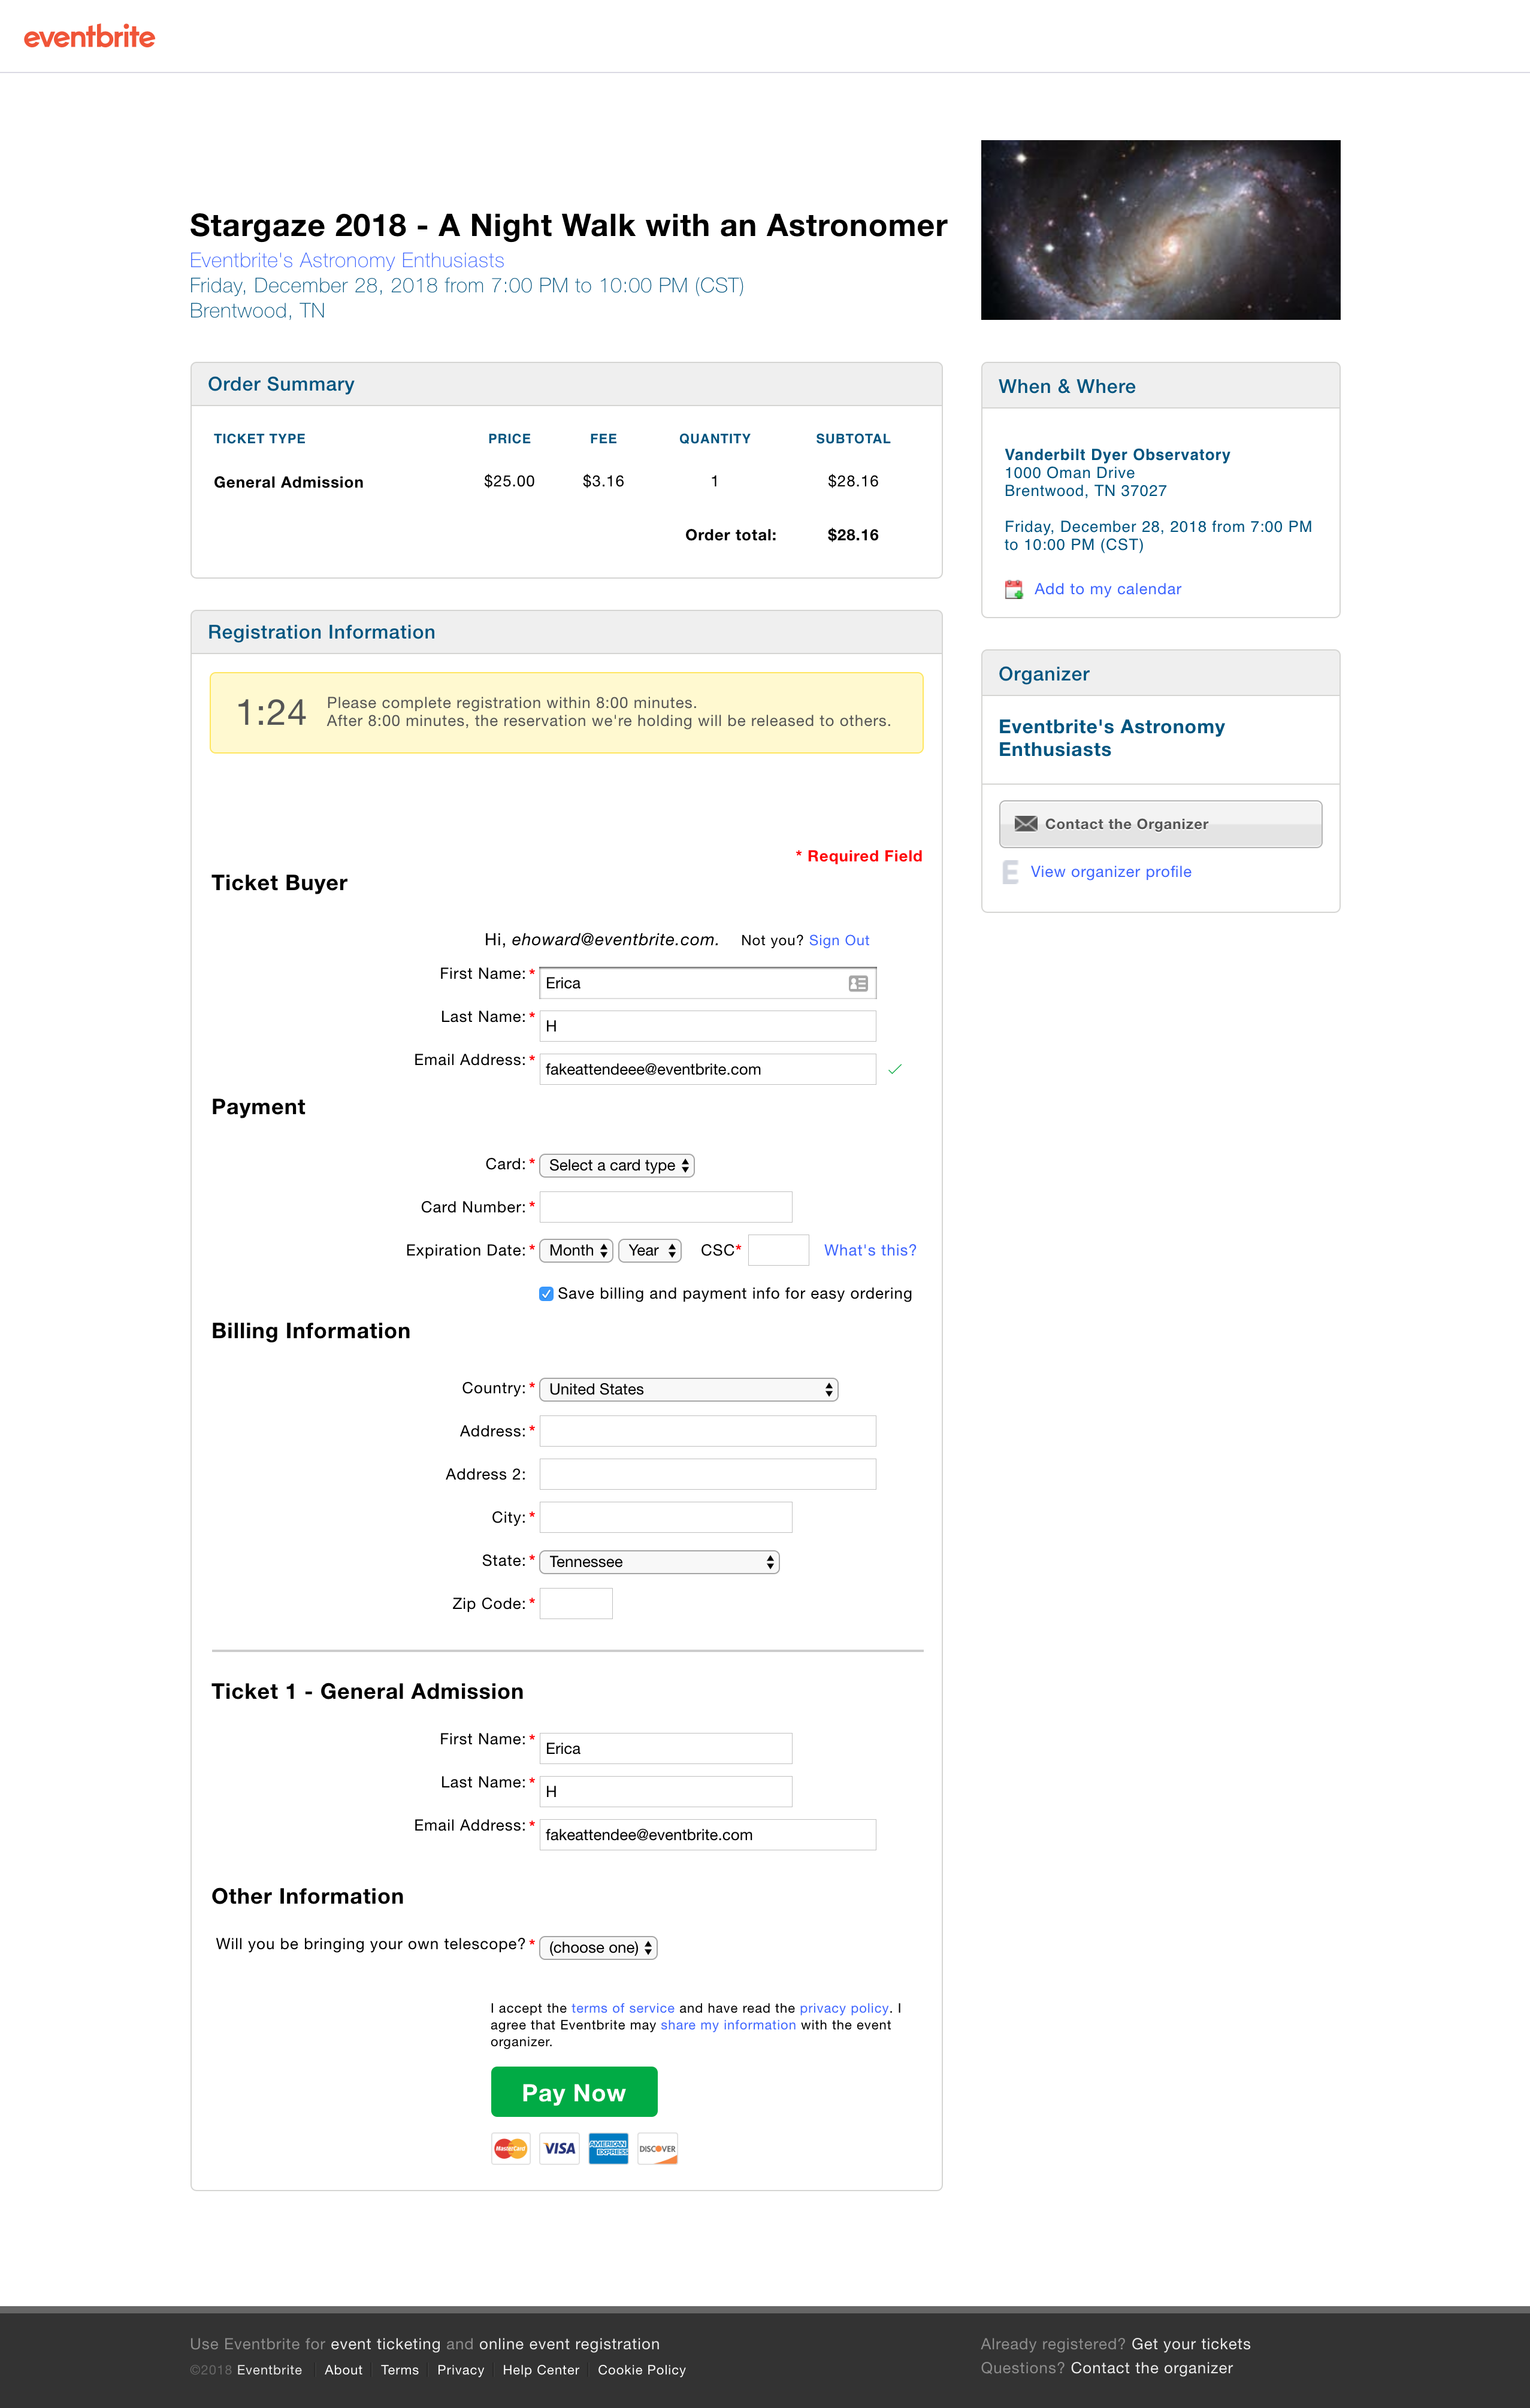Click Get your tickets footer link
This screenshot has height=2408, width=1530.
click(1191, 2344)
